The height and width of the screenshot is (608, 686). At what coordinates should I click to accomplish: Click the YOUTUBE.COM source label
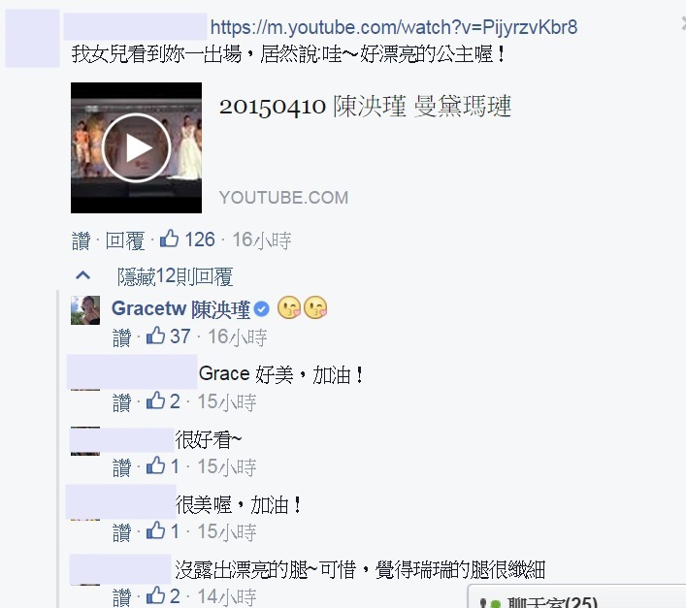click(283, 198)
